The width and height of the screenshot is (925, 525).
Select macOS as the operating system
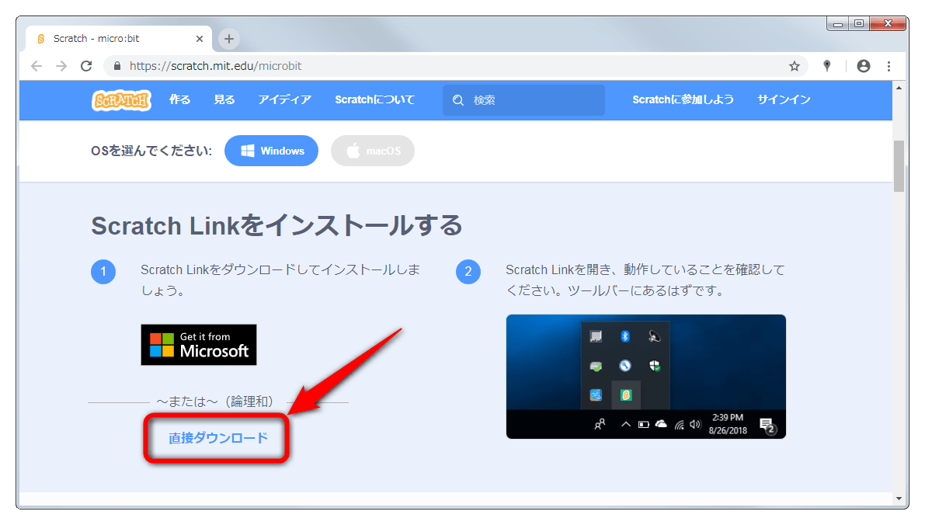tap(373, 151)
